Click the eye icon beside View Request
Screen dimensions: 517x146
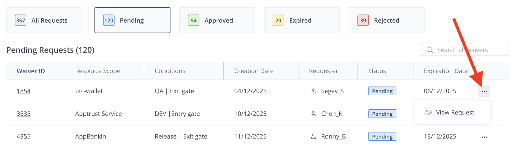[428, 112]
